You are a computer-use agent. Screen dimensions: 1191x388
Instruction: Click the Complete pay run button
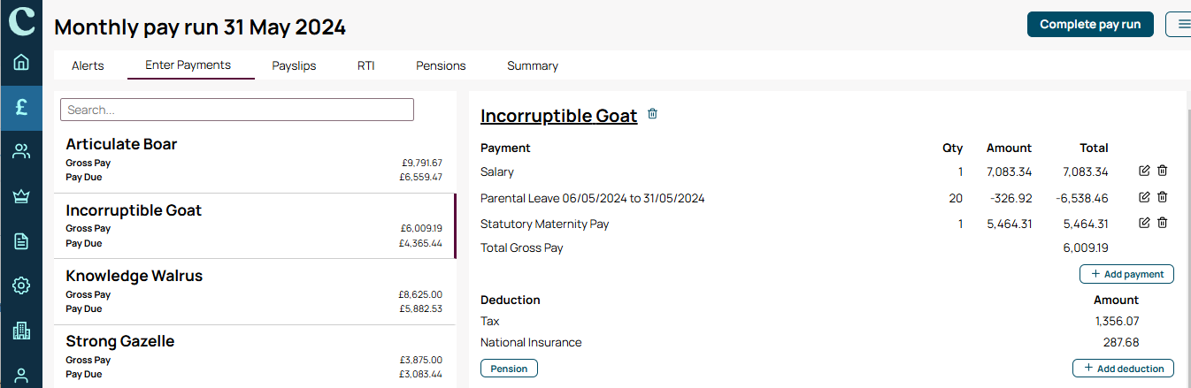[x=1090, y=25]
